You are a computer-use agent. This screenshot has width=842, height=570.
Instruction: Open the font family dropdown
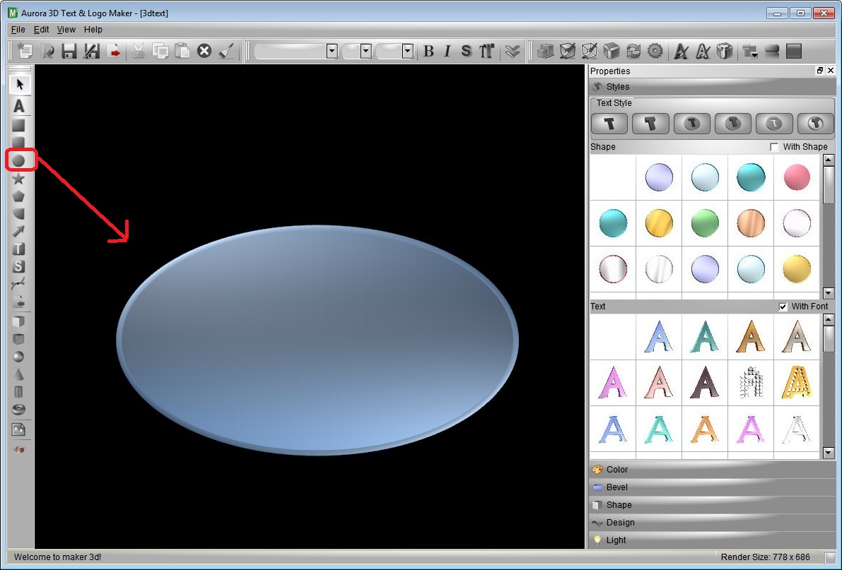pyautogui.click(x=332, y=51)
